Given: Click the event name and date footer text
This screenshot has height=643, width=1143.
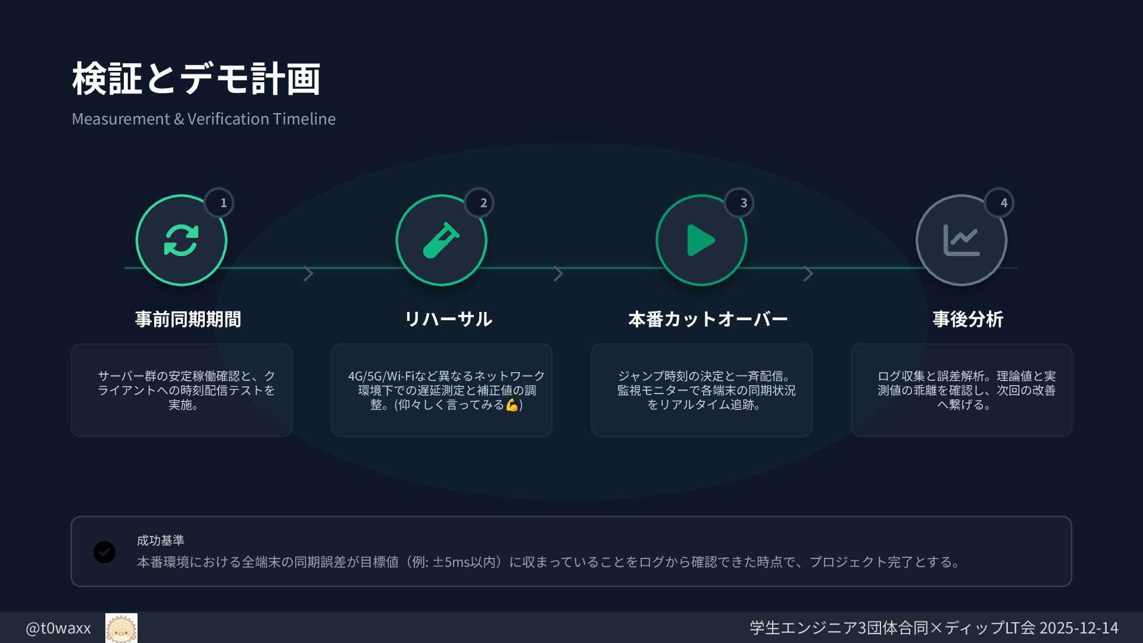Looking at the screenshot, I should pos(933,628).
